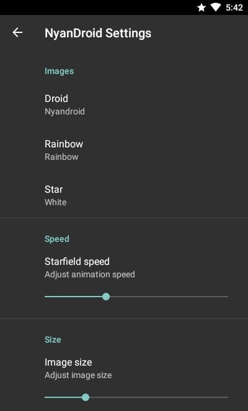Tap the Speed section header
248x411 pixels.
tap(56, 239)
